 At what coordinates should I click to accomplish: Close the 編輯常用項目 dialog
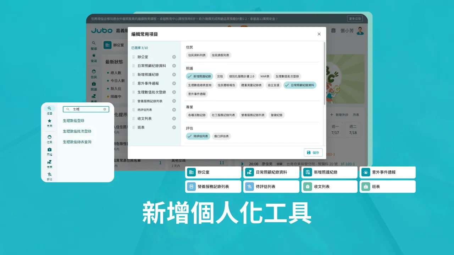319,34
